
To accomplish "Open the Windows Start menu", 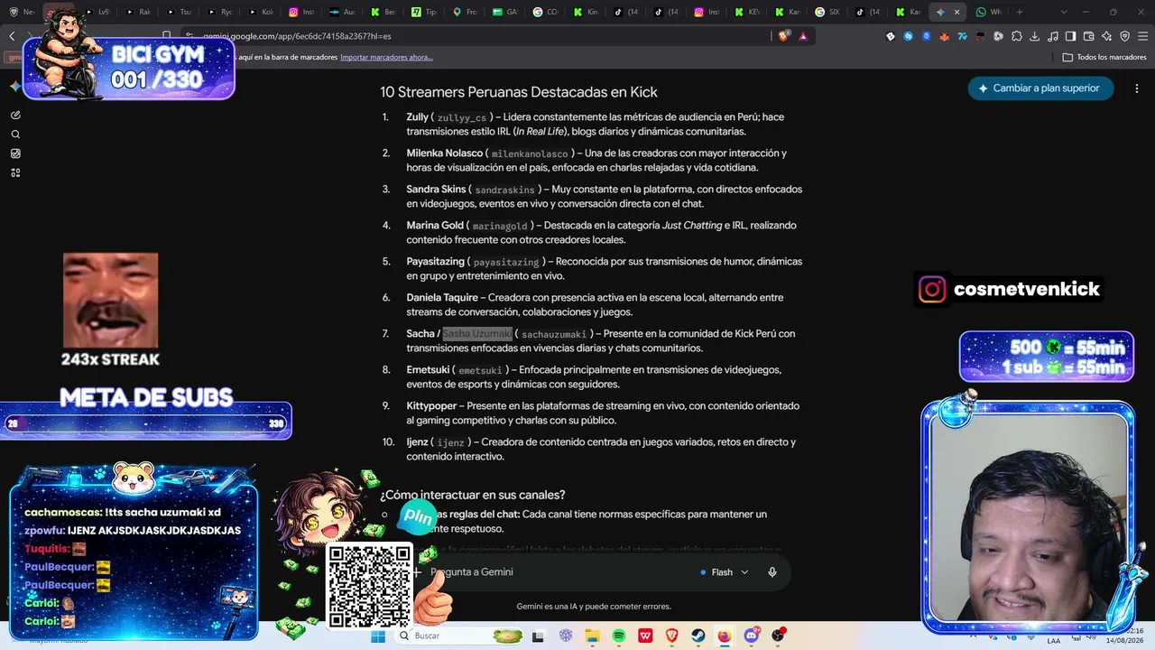I will tap(378, 636).
